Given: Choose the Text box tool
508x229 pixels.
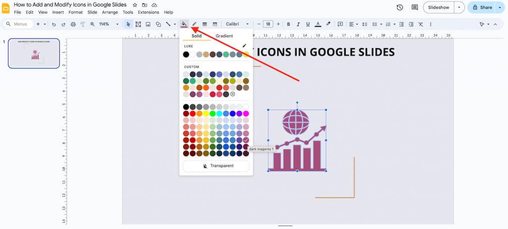Looking at the screenshot, I should [138, 24].
